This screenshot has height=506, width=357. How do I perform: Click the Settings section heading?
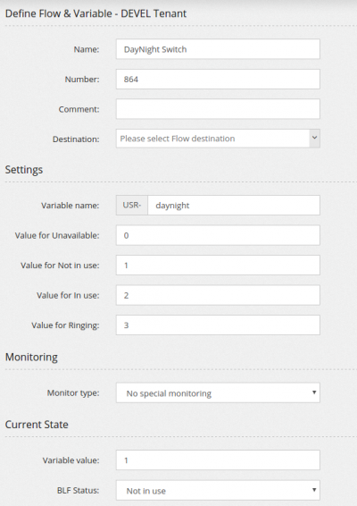tap(24, 170)
